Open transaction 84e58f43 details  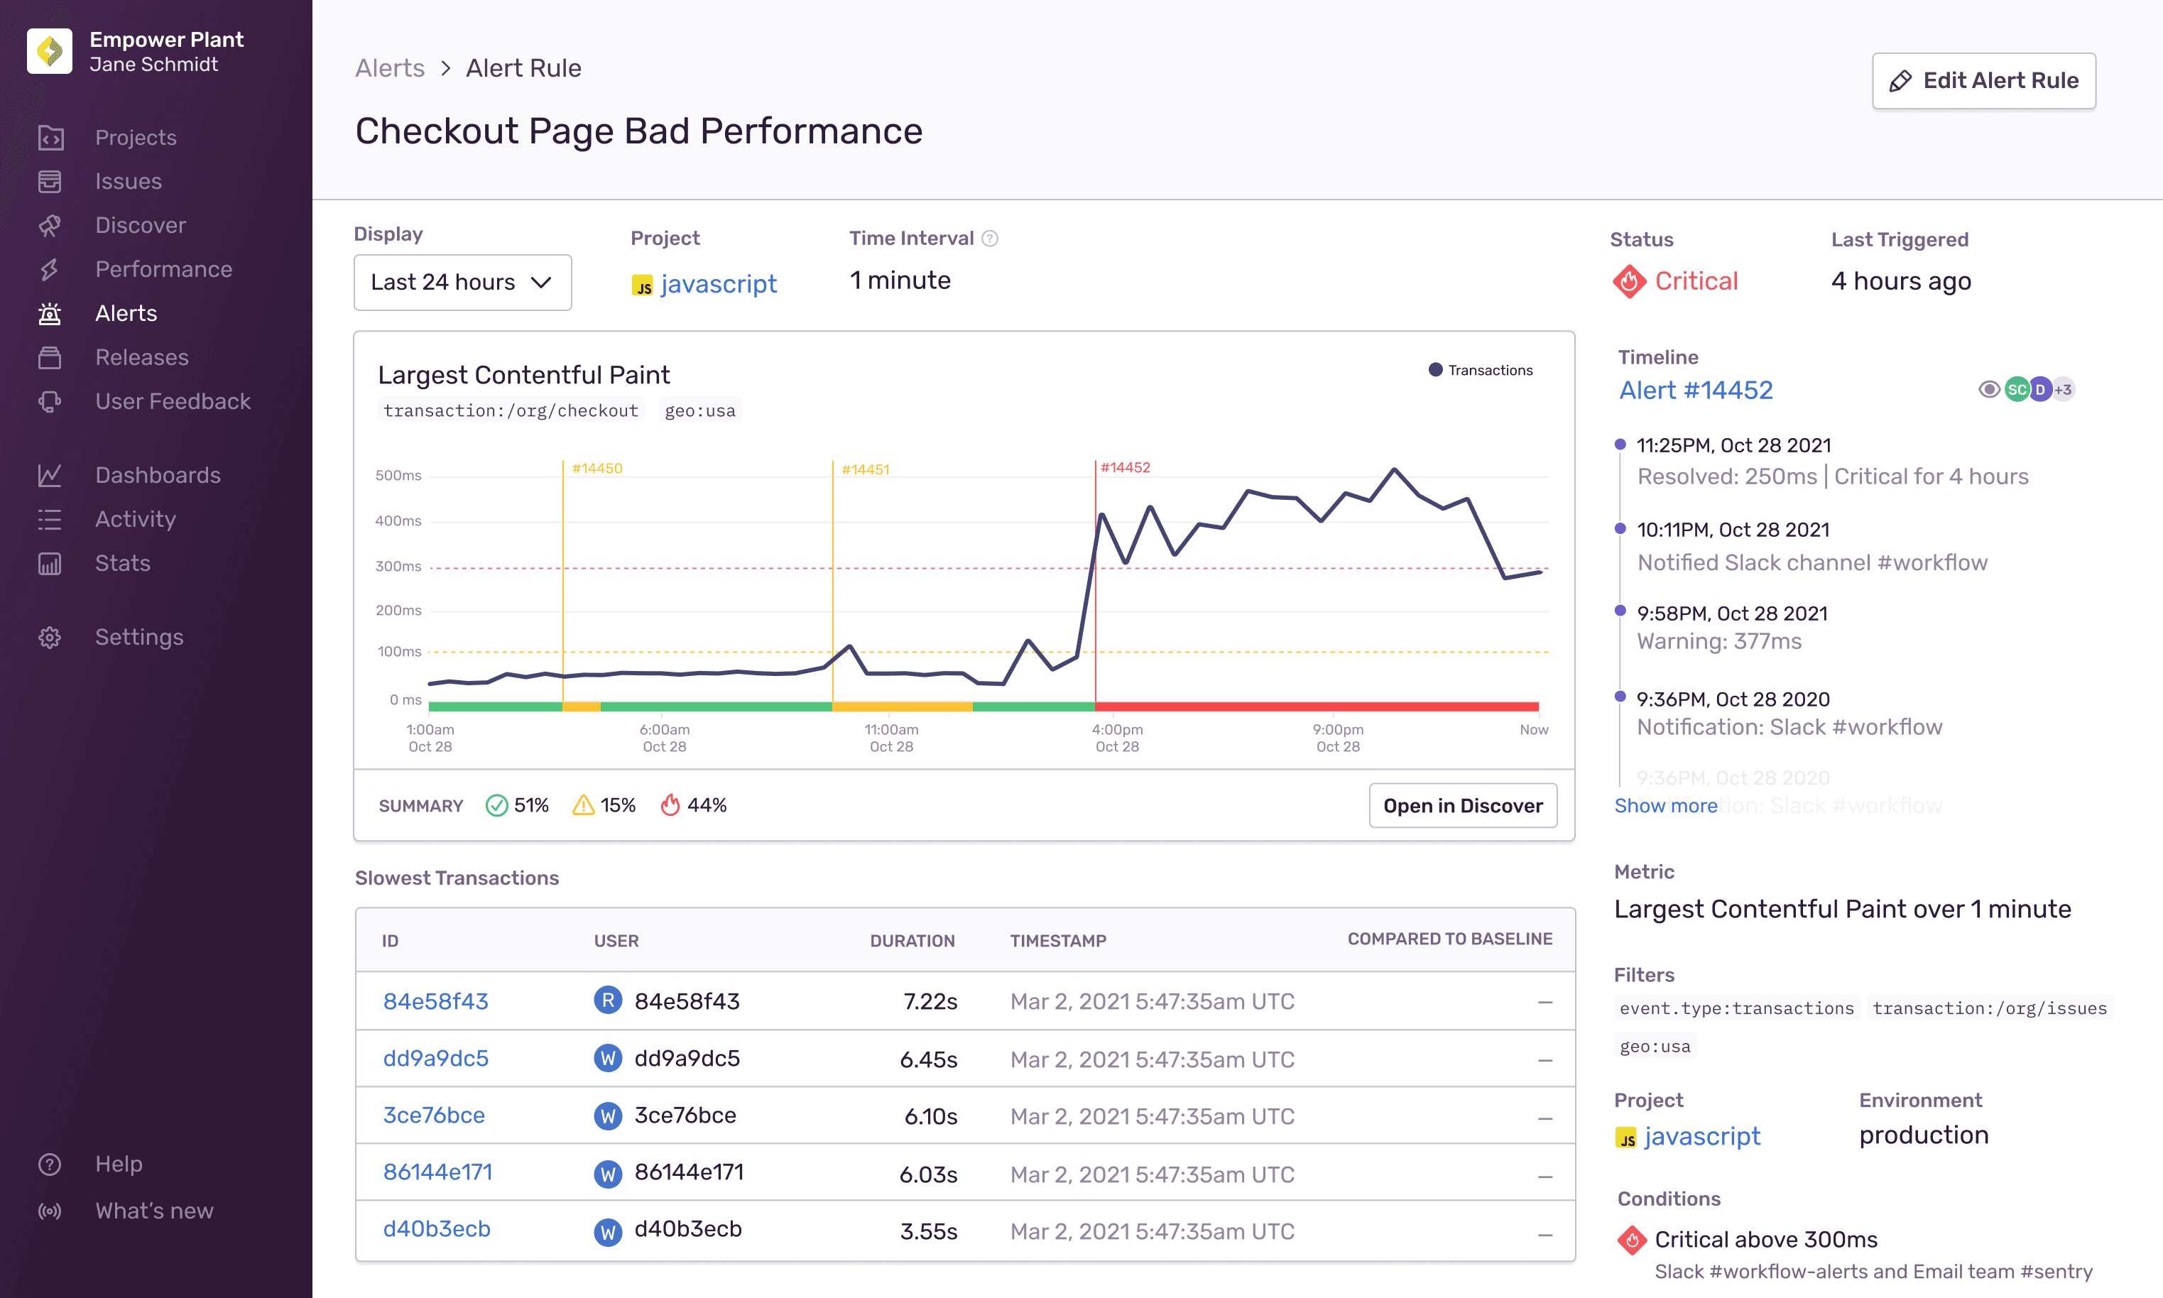[x=436, y=1001]
